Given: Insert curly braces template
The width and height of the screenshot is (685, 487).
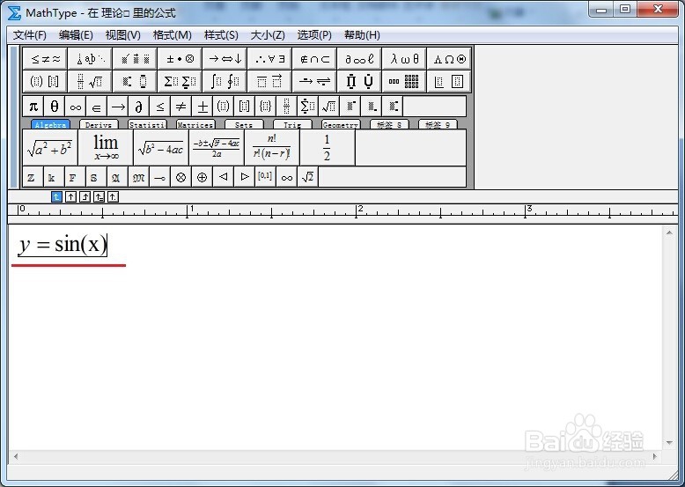Looking at the screenshot, I should click(x=265, y=107).
